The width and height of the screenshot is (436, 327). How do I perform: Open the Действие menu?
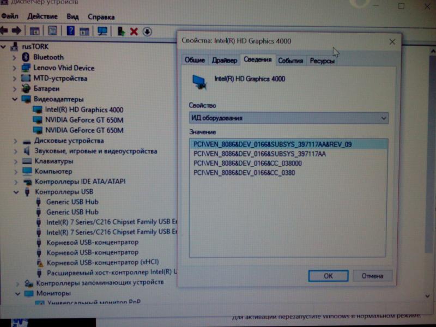click(42, 16)
